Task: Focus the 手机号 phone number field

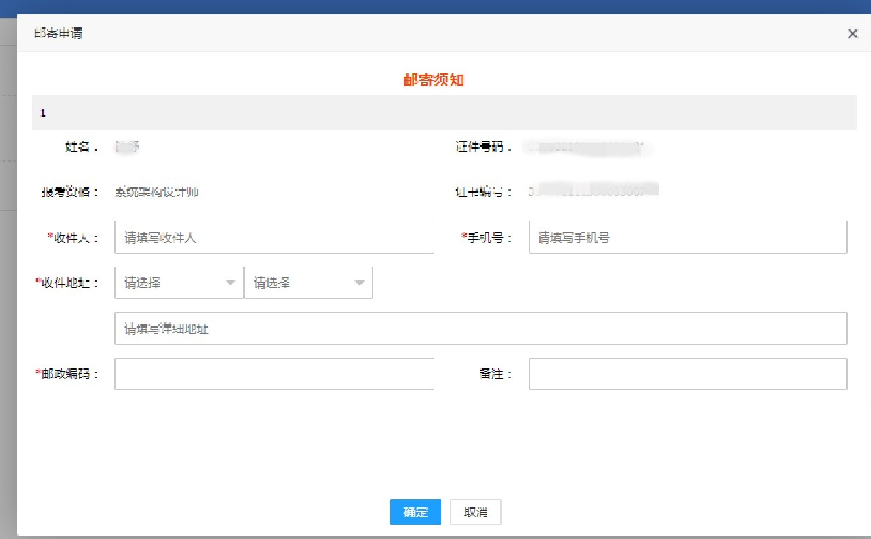Action: pos(687,237)
